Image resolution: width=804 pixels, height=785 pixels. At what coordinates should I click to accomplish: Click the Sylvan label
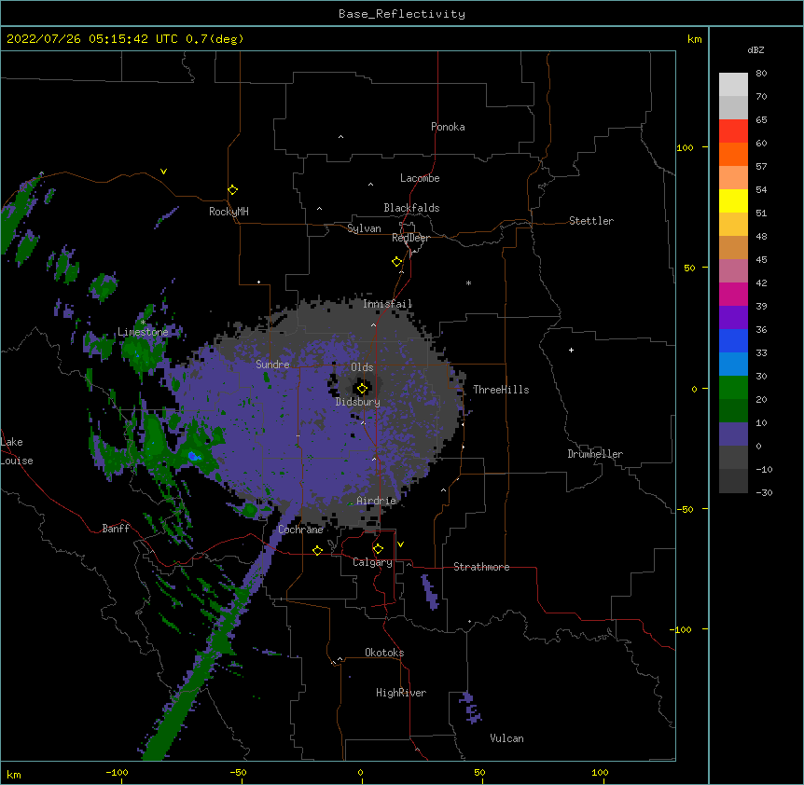(364, 228)
